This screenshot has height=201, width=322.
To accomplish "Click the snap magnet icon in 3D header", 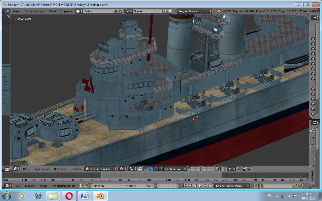I will [x=224, y=169].
